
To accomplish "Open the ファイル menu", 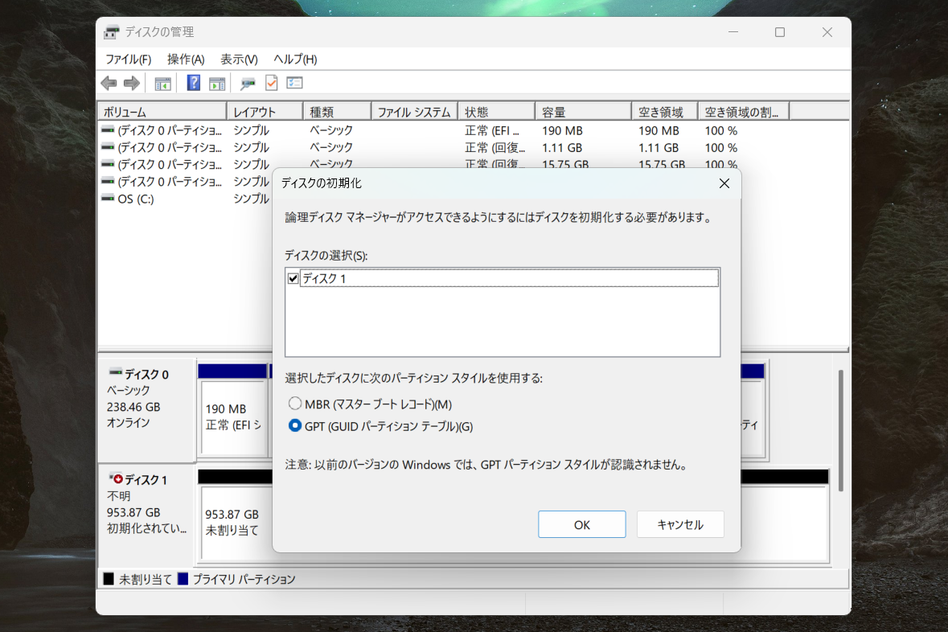I will pyautogui.click(x=127, y=59).
